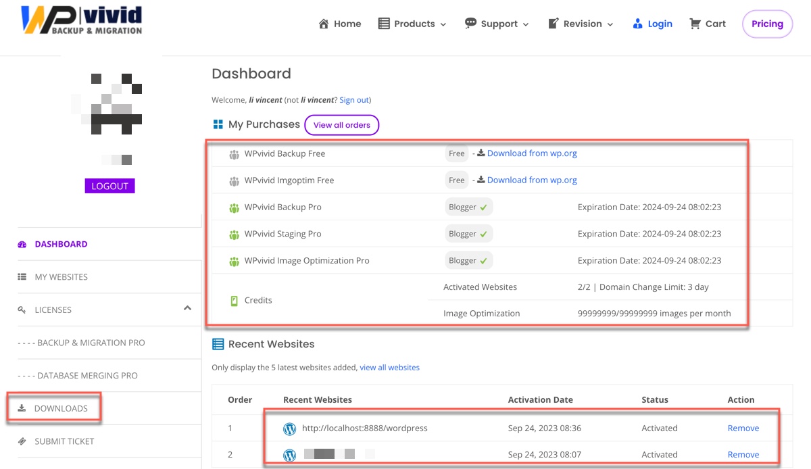Image resolution: width=811 pixels, height=469 pixels.
Task: Download WPvivid Imgoptim Free from wp.org
Action: point(532,180)
